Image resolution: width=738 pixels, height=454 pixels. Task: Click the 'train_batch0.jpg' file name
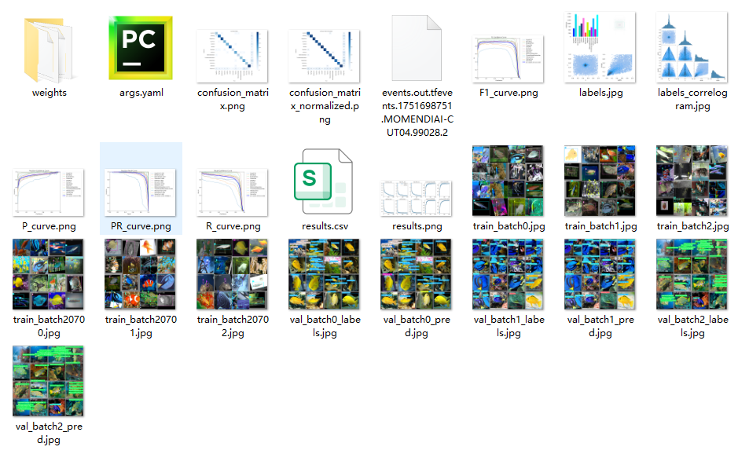click(509, 226)
